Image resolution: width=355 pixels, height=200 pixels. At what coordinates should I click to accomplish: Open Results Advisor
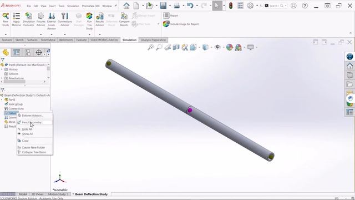100,19
